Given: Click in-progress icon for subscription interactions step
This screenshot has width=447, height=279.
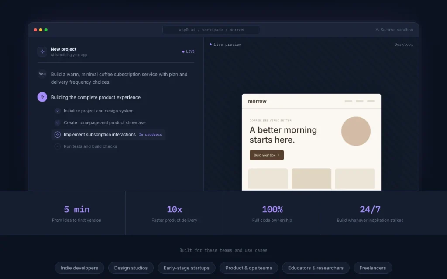Looking at the screenshot, I should pos(58,135).
